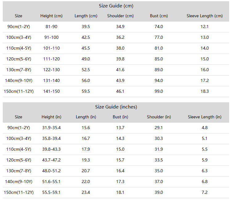Viewport: 231px width, 200px height.
Task: Select the Height (cm) column header
Action: [51, 16]
